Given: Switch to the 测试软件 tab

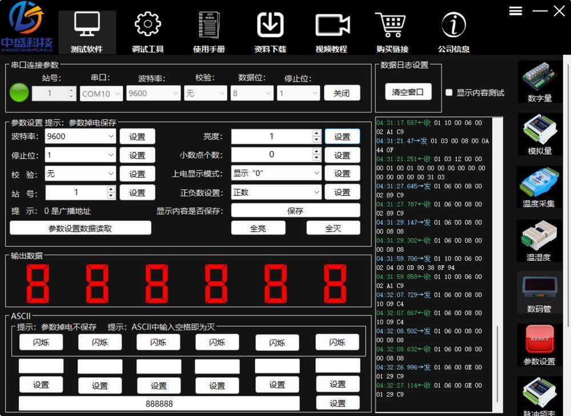Looking at the screenshot, I should 87,32.
